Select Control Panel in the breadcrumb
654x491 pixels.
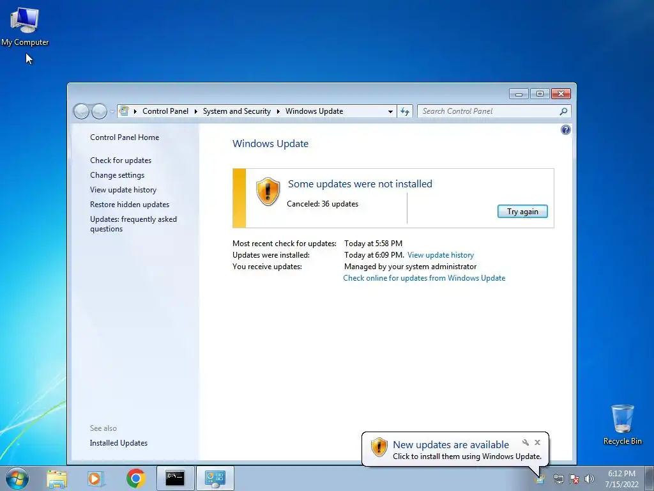[165, 111]
